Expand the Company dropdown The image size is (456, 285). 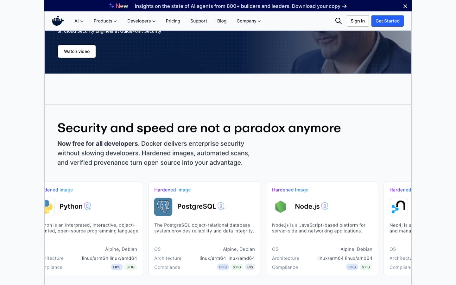coord(249,21)
